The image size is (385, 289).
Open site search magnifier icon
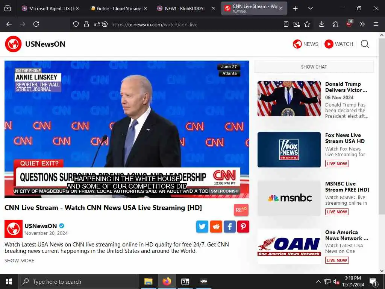pyautogui.click(x=365, y=44)
